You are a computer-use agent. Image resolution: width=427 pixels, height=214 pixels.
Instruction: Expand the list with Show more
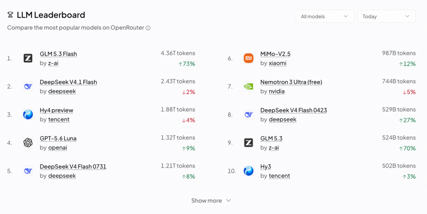click(211, 201)
